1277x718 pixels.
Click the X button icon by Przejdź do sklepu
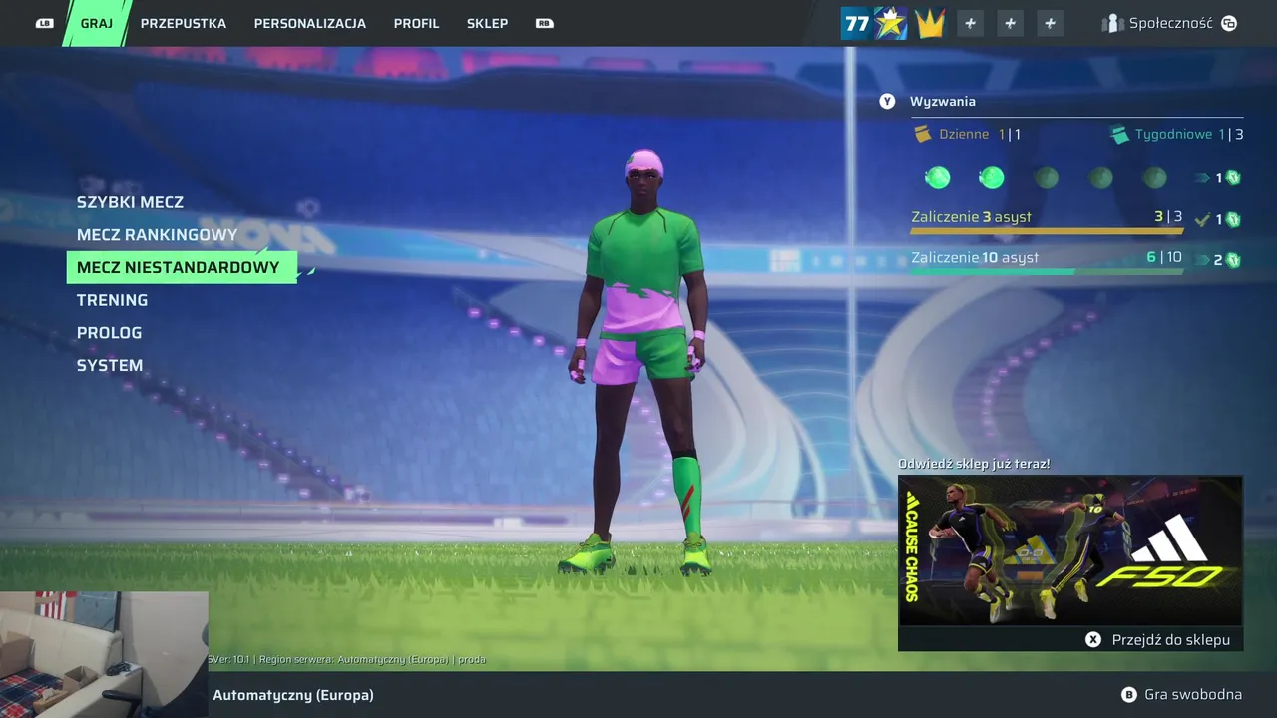[x=1093, y=640]
